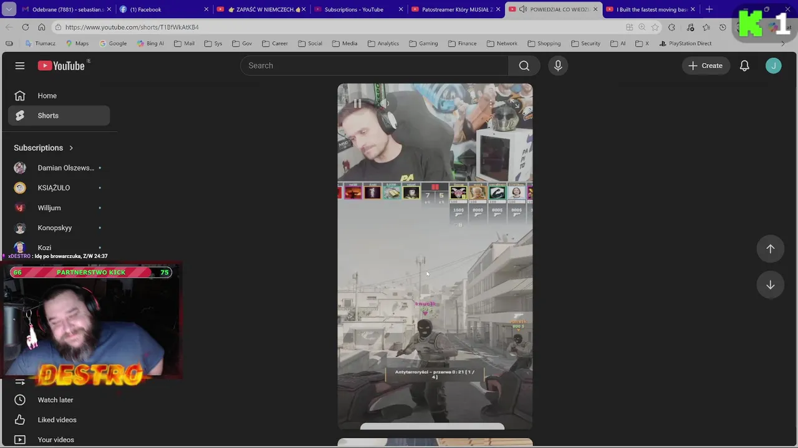The width and height of the screenshot is (798, 448).
Task: Open the YouTube hamburger guide menu
Action: click(20, 65)
